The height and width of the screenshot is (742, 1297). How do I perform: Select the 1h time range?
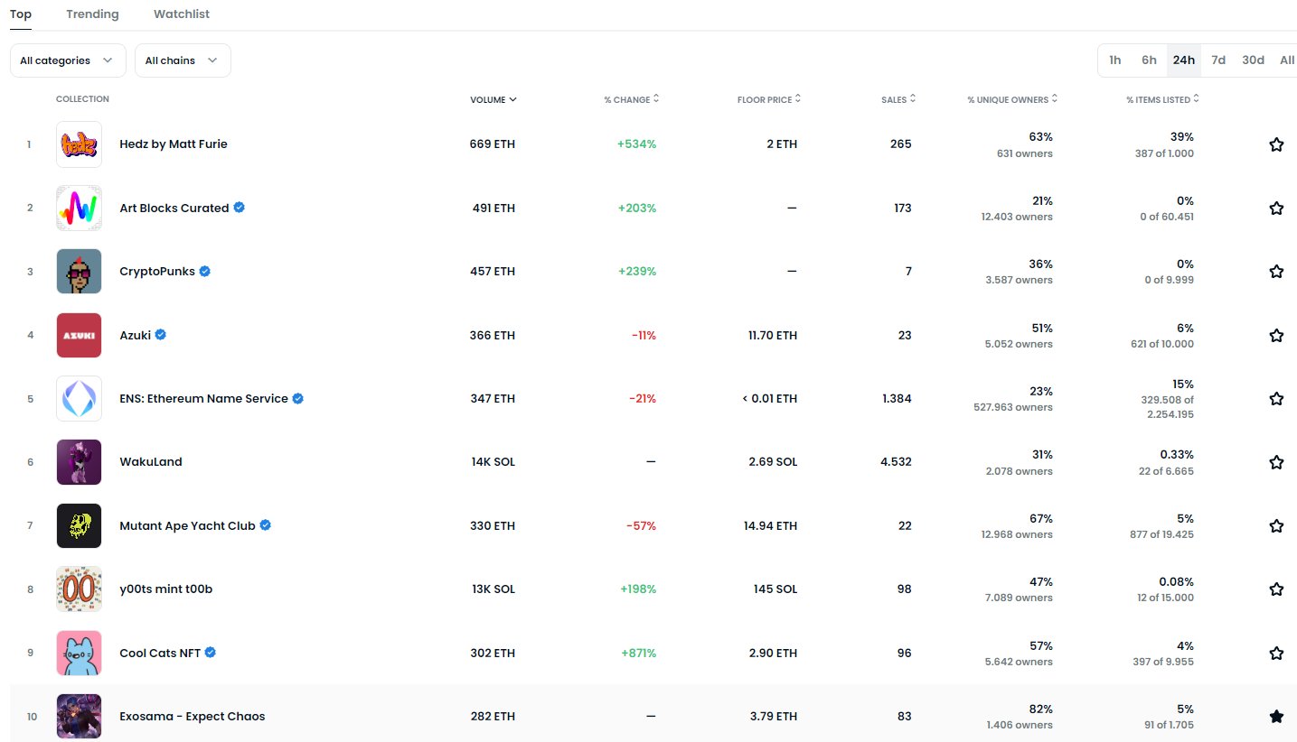[x=1115, y=60]
